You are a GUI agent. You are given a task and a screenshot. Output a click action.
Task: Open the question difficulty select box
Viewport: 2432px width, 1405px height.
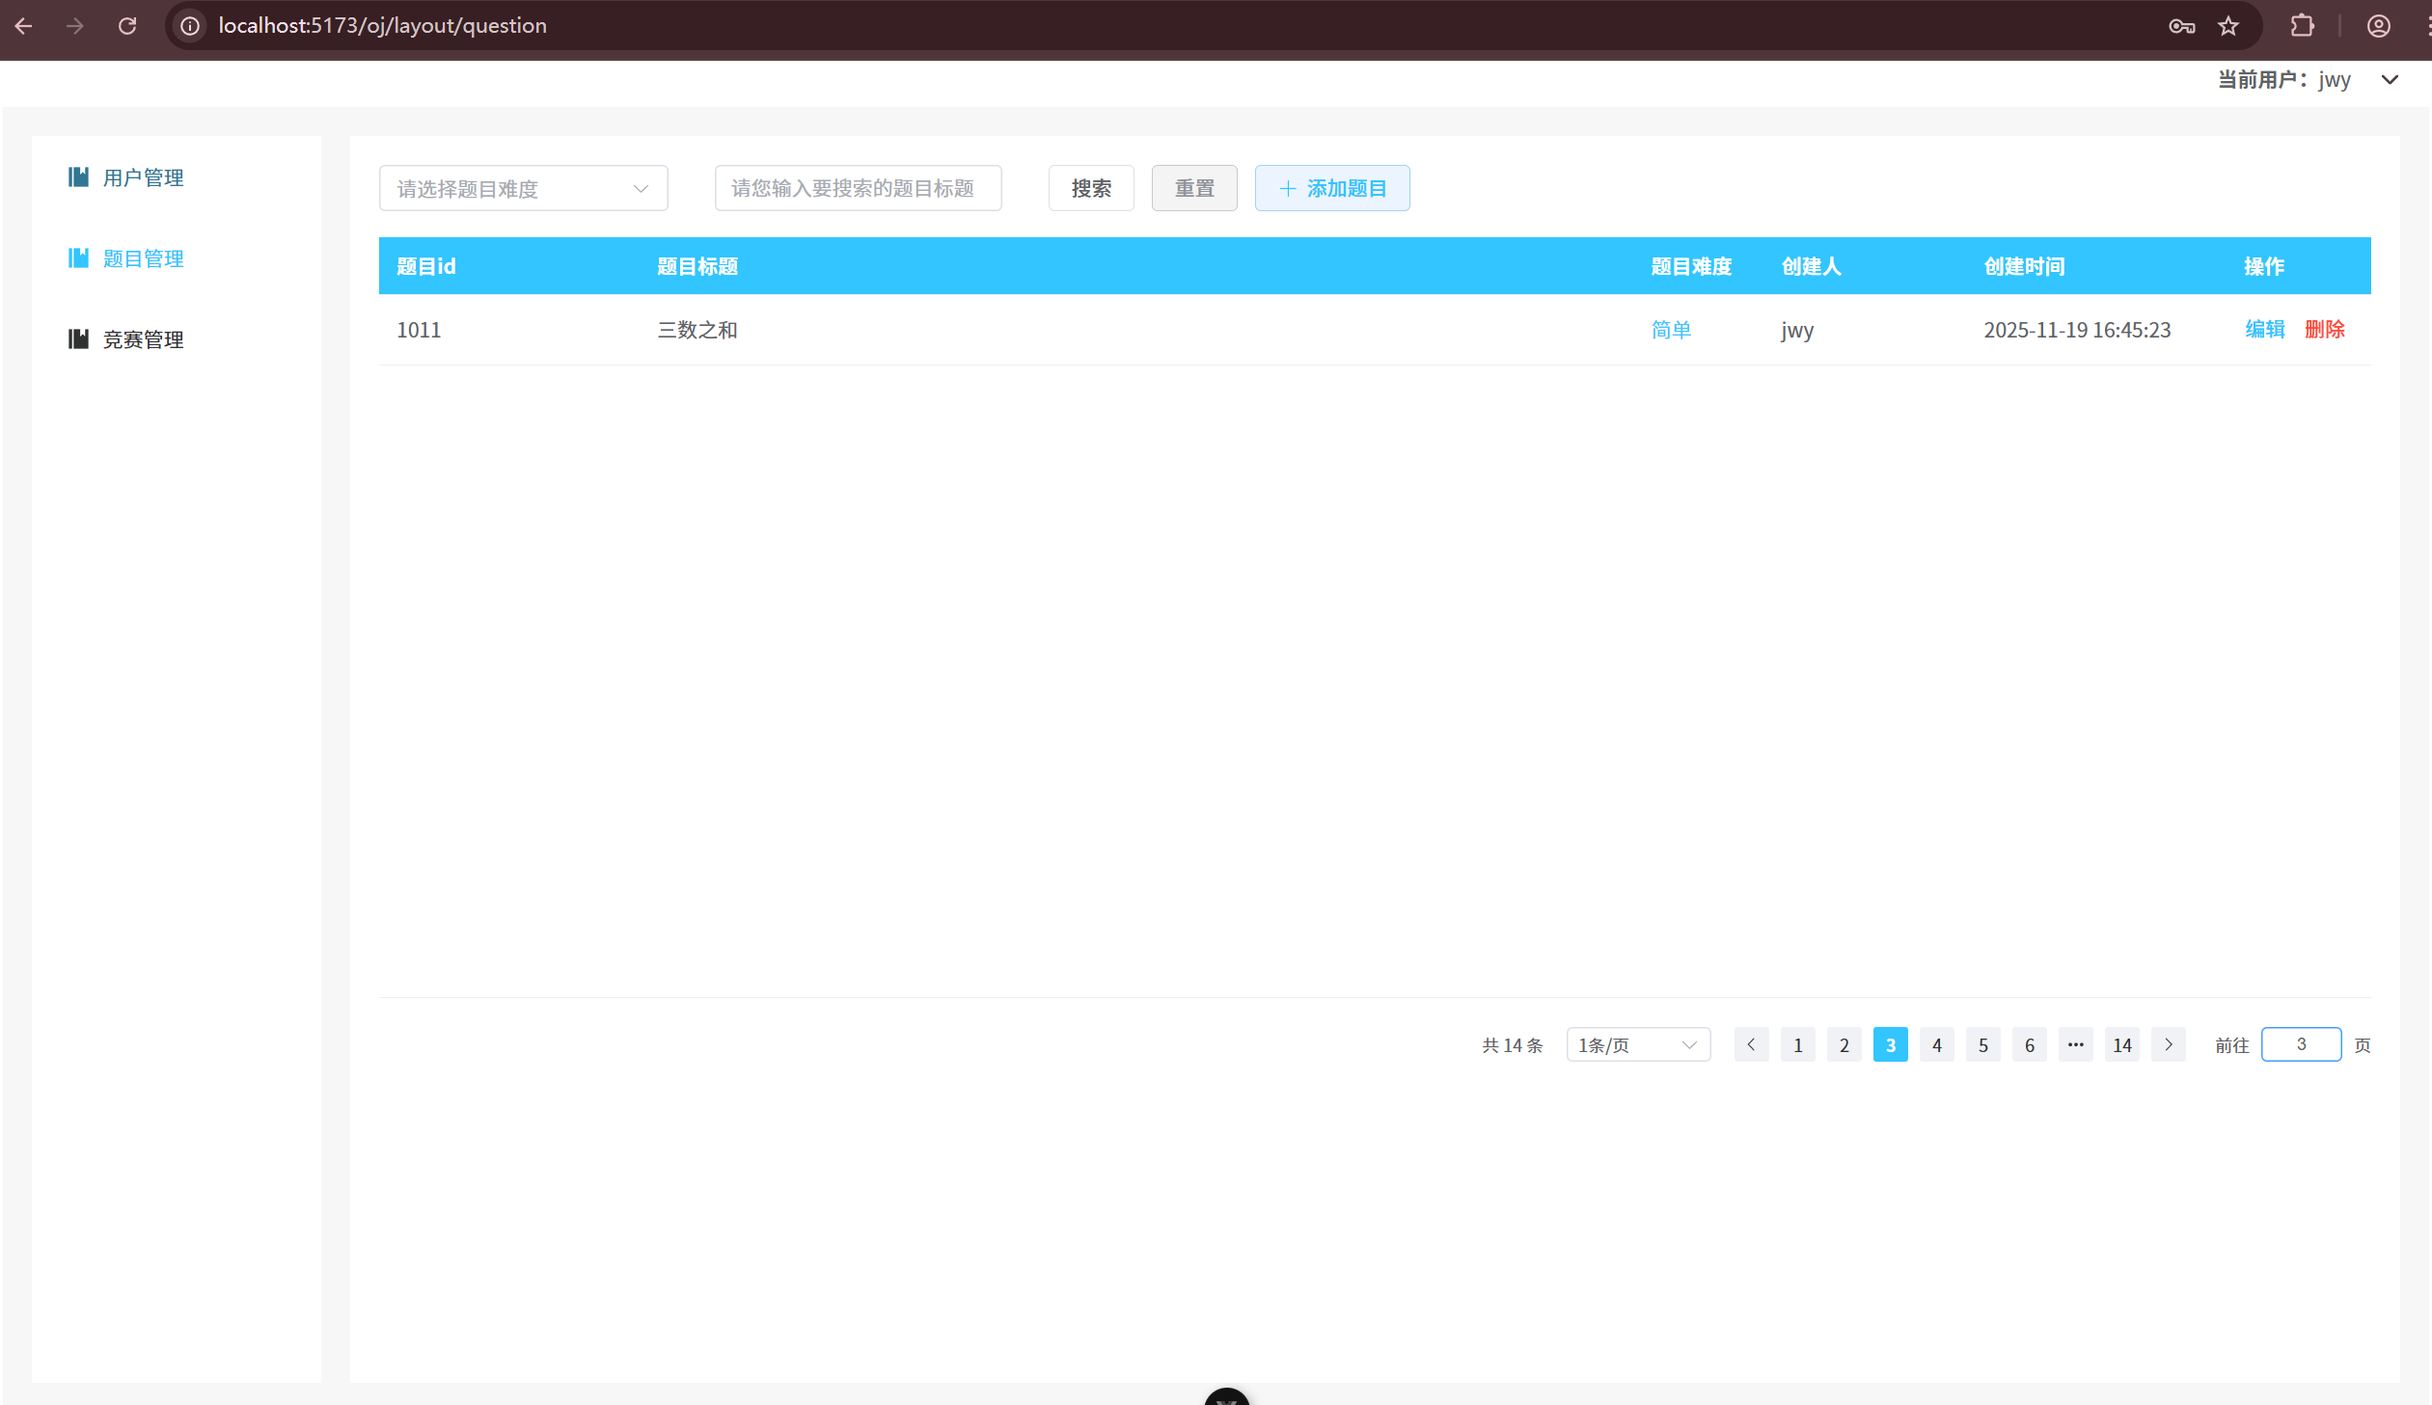[523, 188]
